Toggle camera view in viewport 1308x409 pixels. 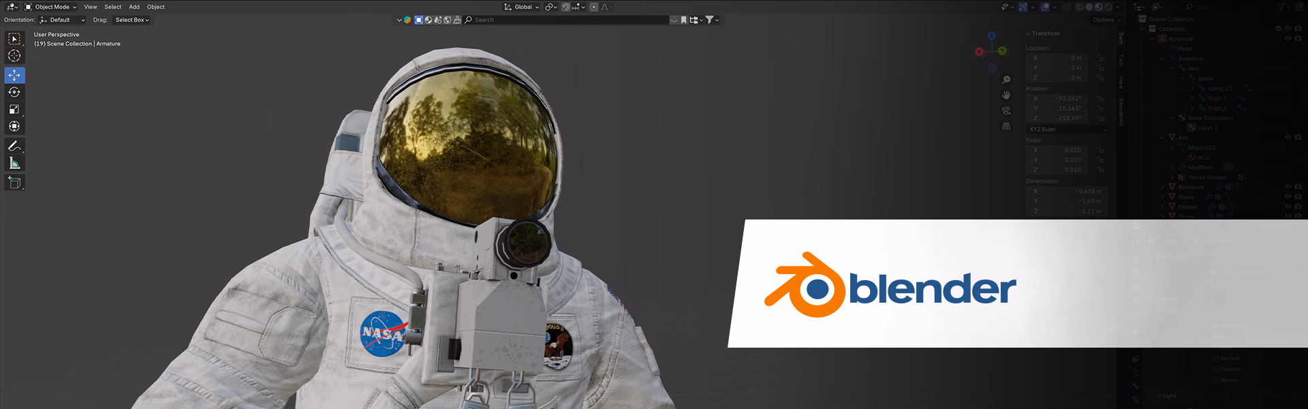tap(1006, 110)
